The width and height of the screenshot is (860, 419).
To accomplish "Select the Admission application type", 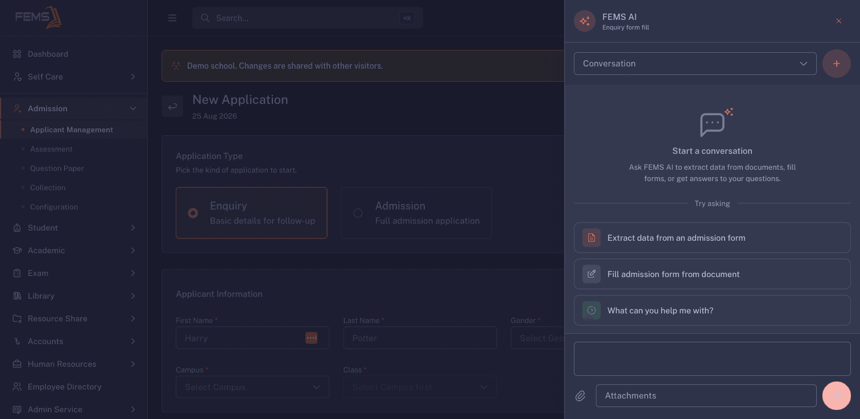I will [416, 213].
